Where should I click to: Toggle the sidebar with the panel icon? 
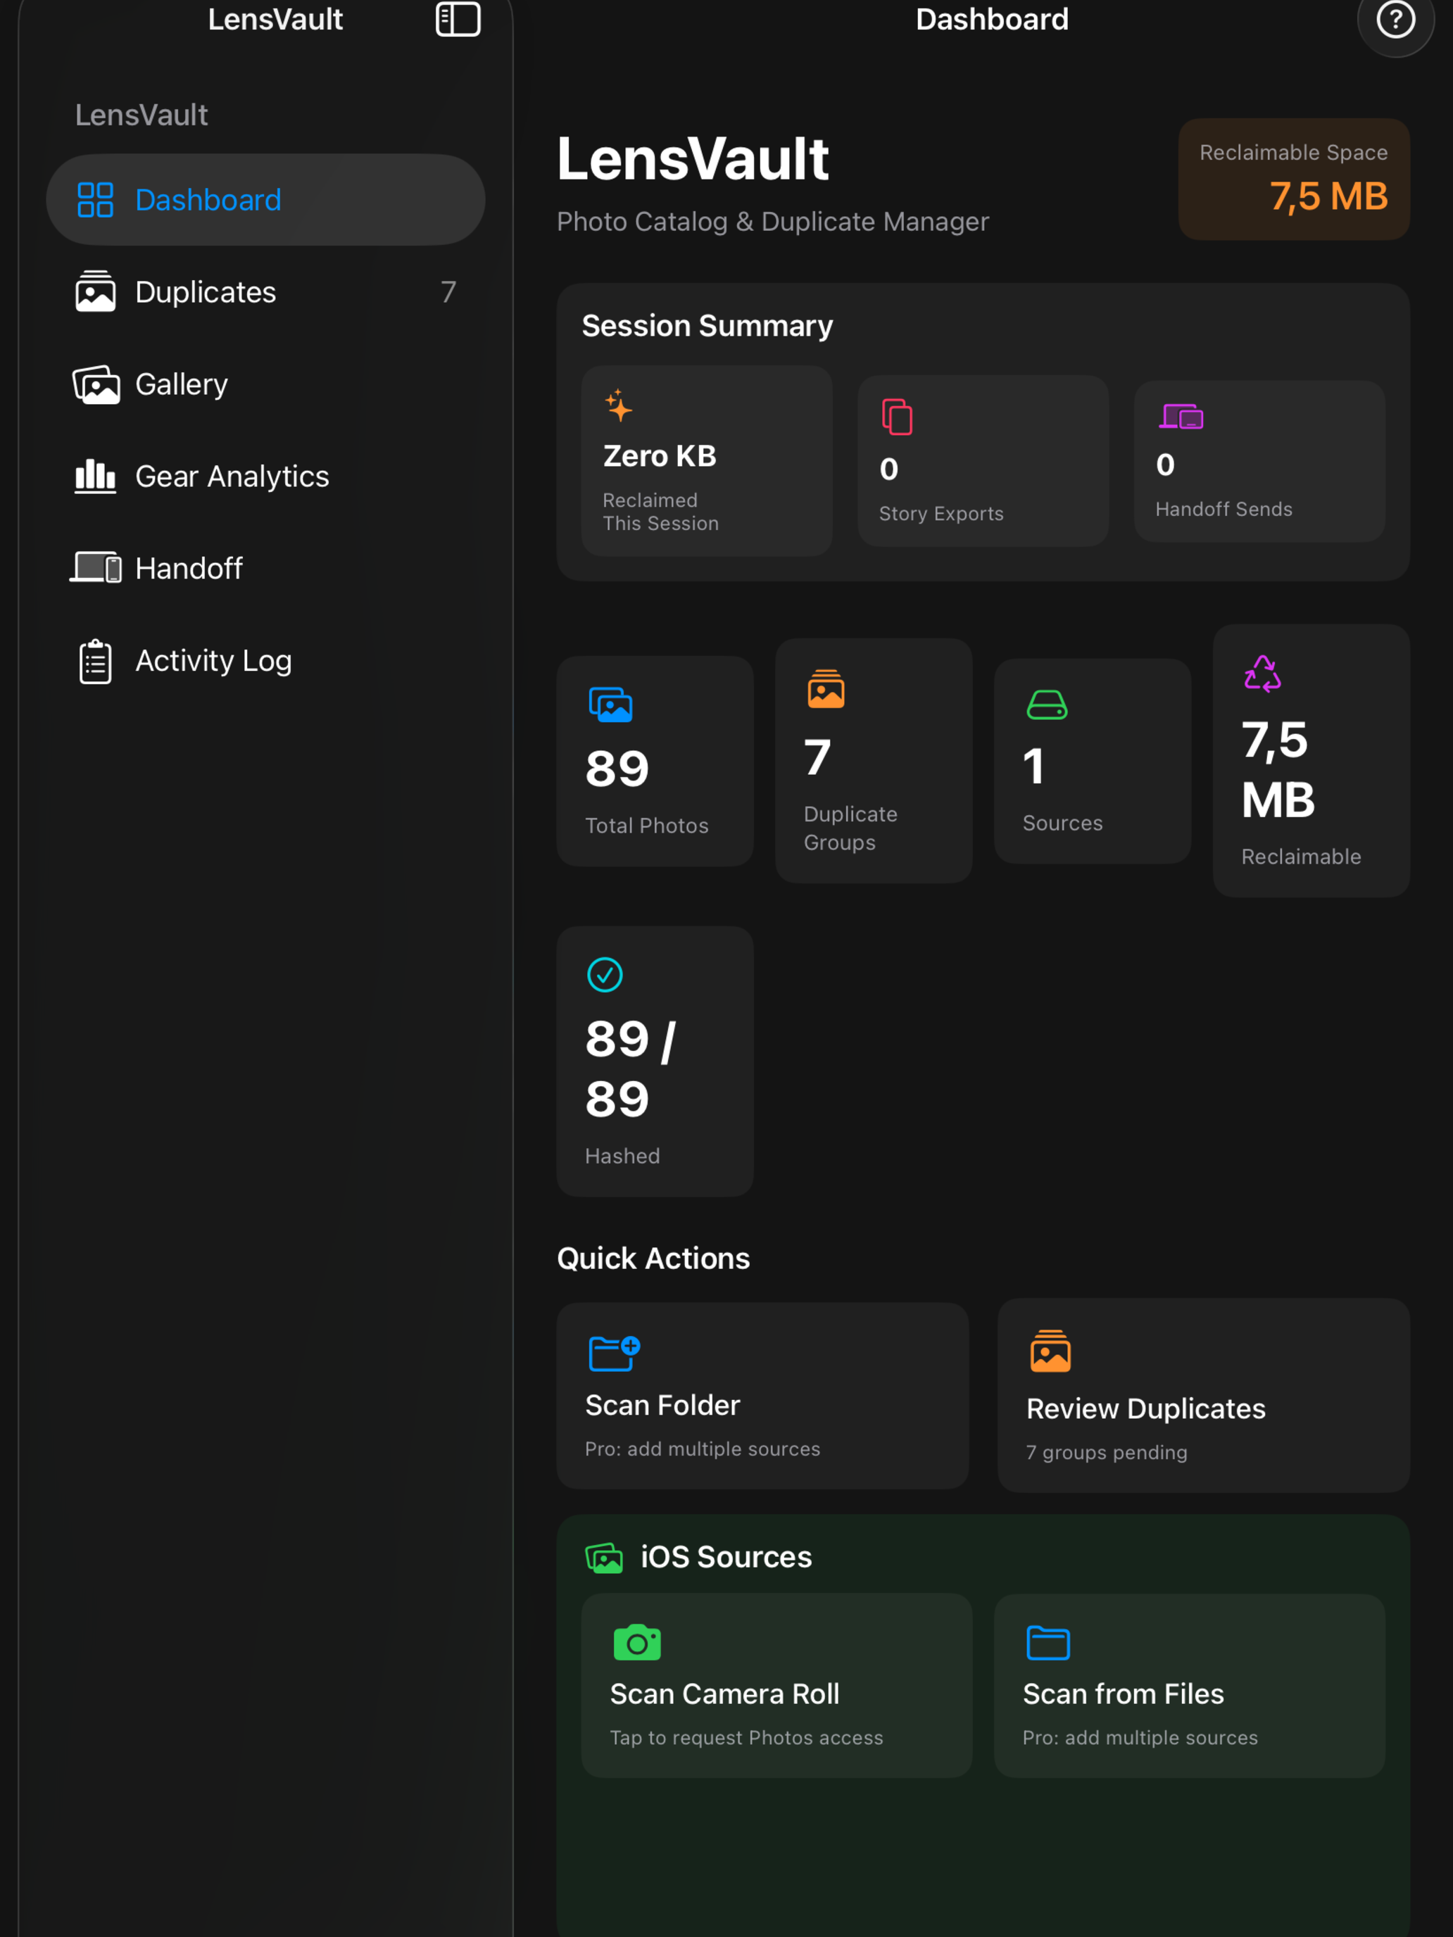(458, 18)
